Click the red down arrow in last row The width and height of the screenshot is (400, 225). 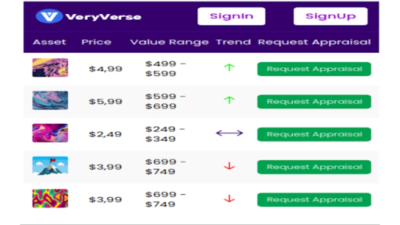pos(229,199)
